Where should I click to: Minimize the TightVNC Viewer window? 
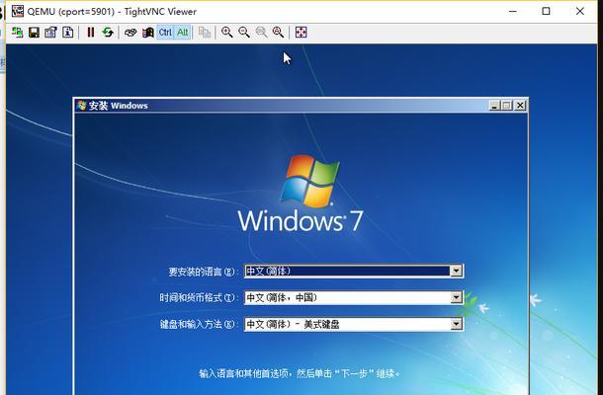tap(513, 11)
